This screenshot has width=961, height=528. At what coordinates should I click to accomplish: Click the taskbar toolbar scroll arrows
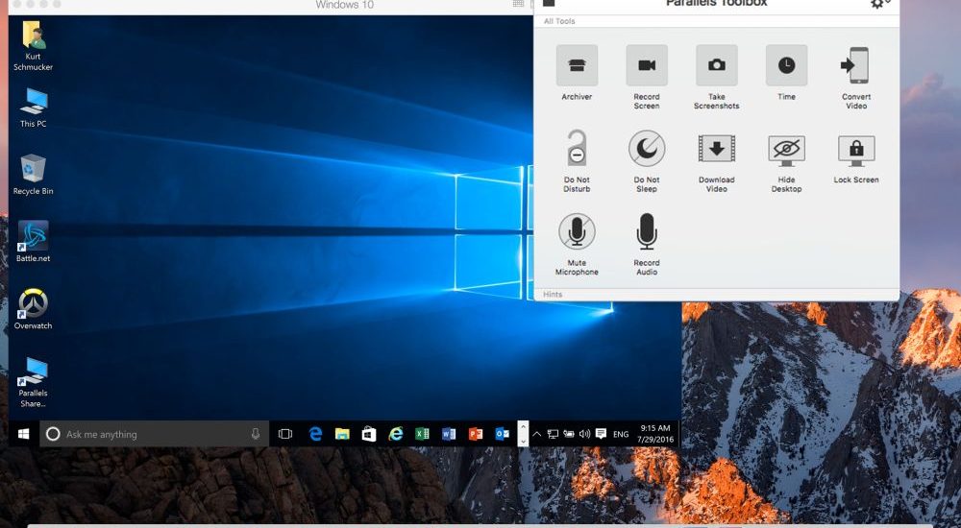coord(523,434)
